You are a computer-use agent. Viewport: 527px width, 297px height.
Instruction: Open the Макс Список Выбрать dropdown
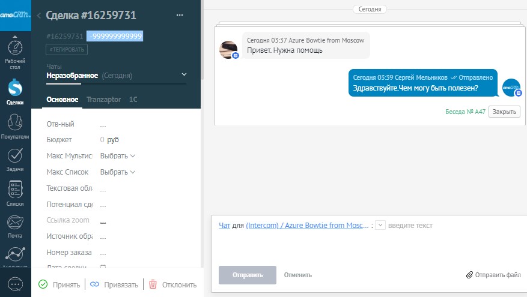(x=117, y=172)
